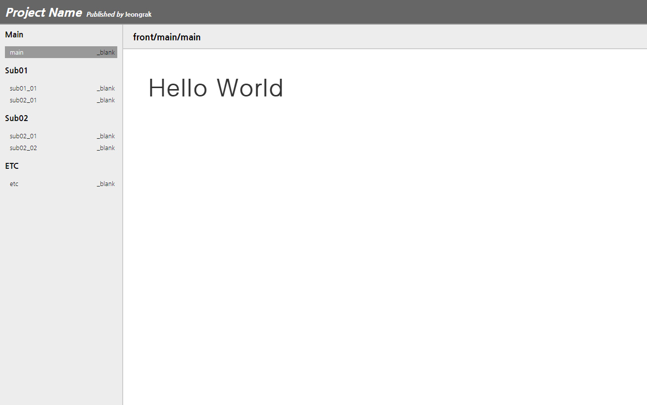
Task: Click the _blank label beside etc
Action: (105, 184)
